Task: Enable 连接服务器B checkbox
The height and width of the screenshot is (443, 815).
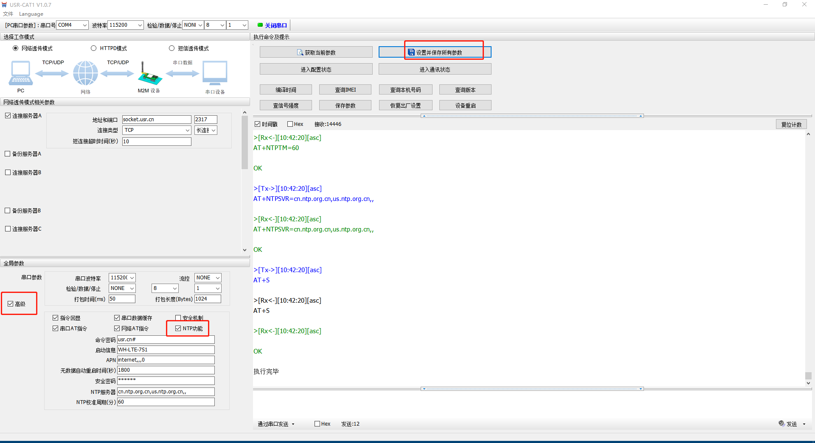Action: pos(8,173)
